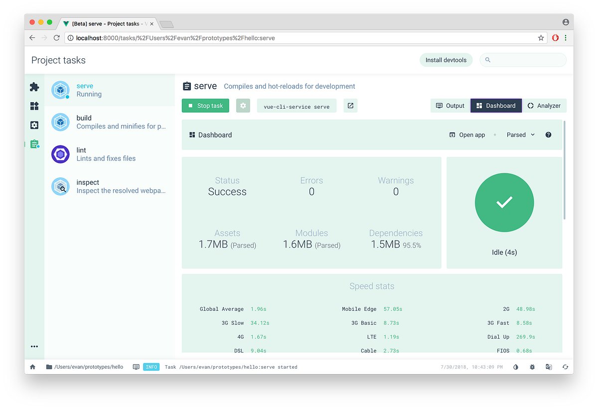Open the Tasks clipboard sidebar icon
The image size is (598, 409).
point(34,144)
